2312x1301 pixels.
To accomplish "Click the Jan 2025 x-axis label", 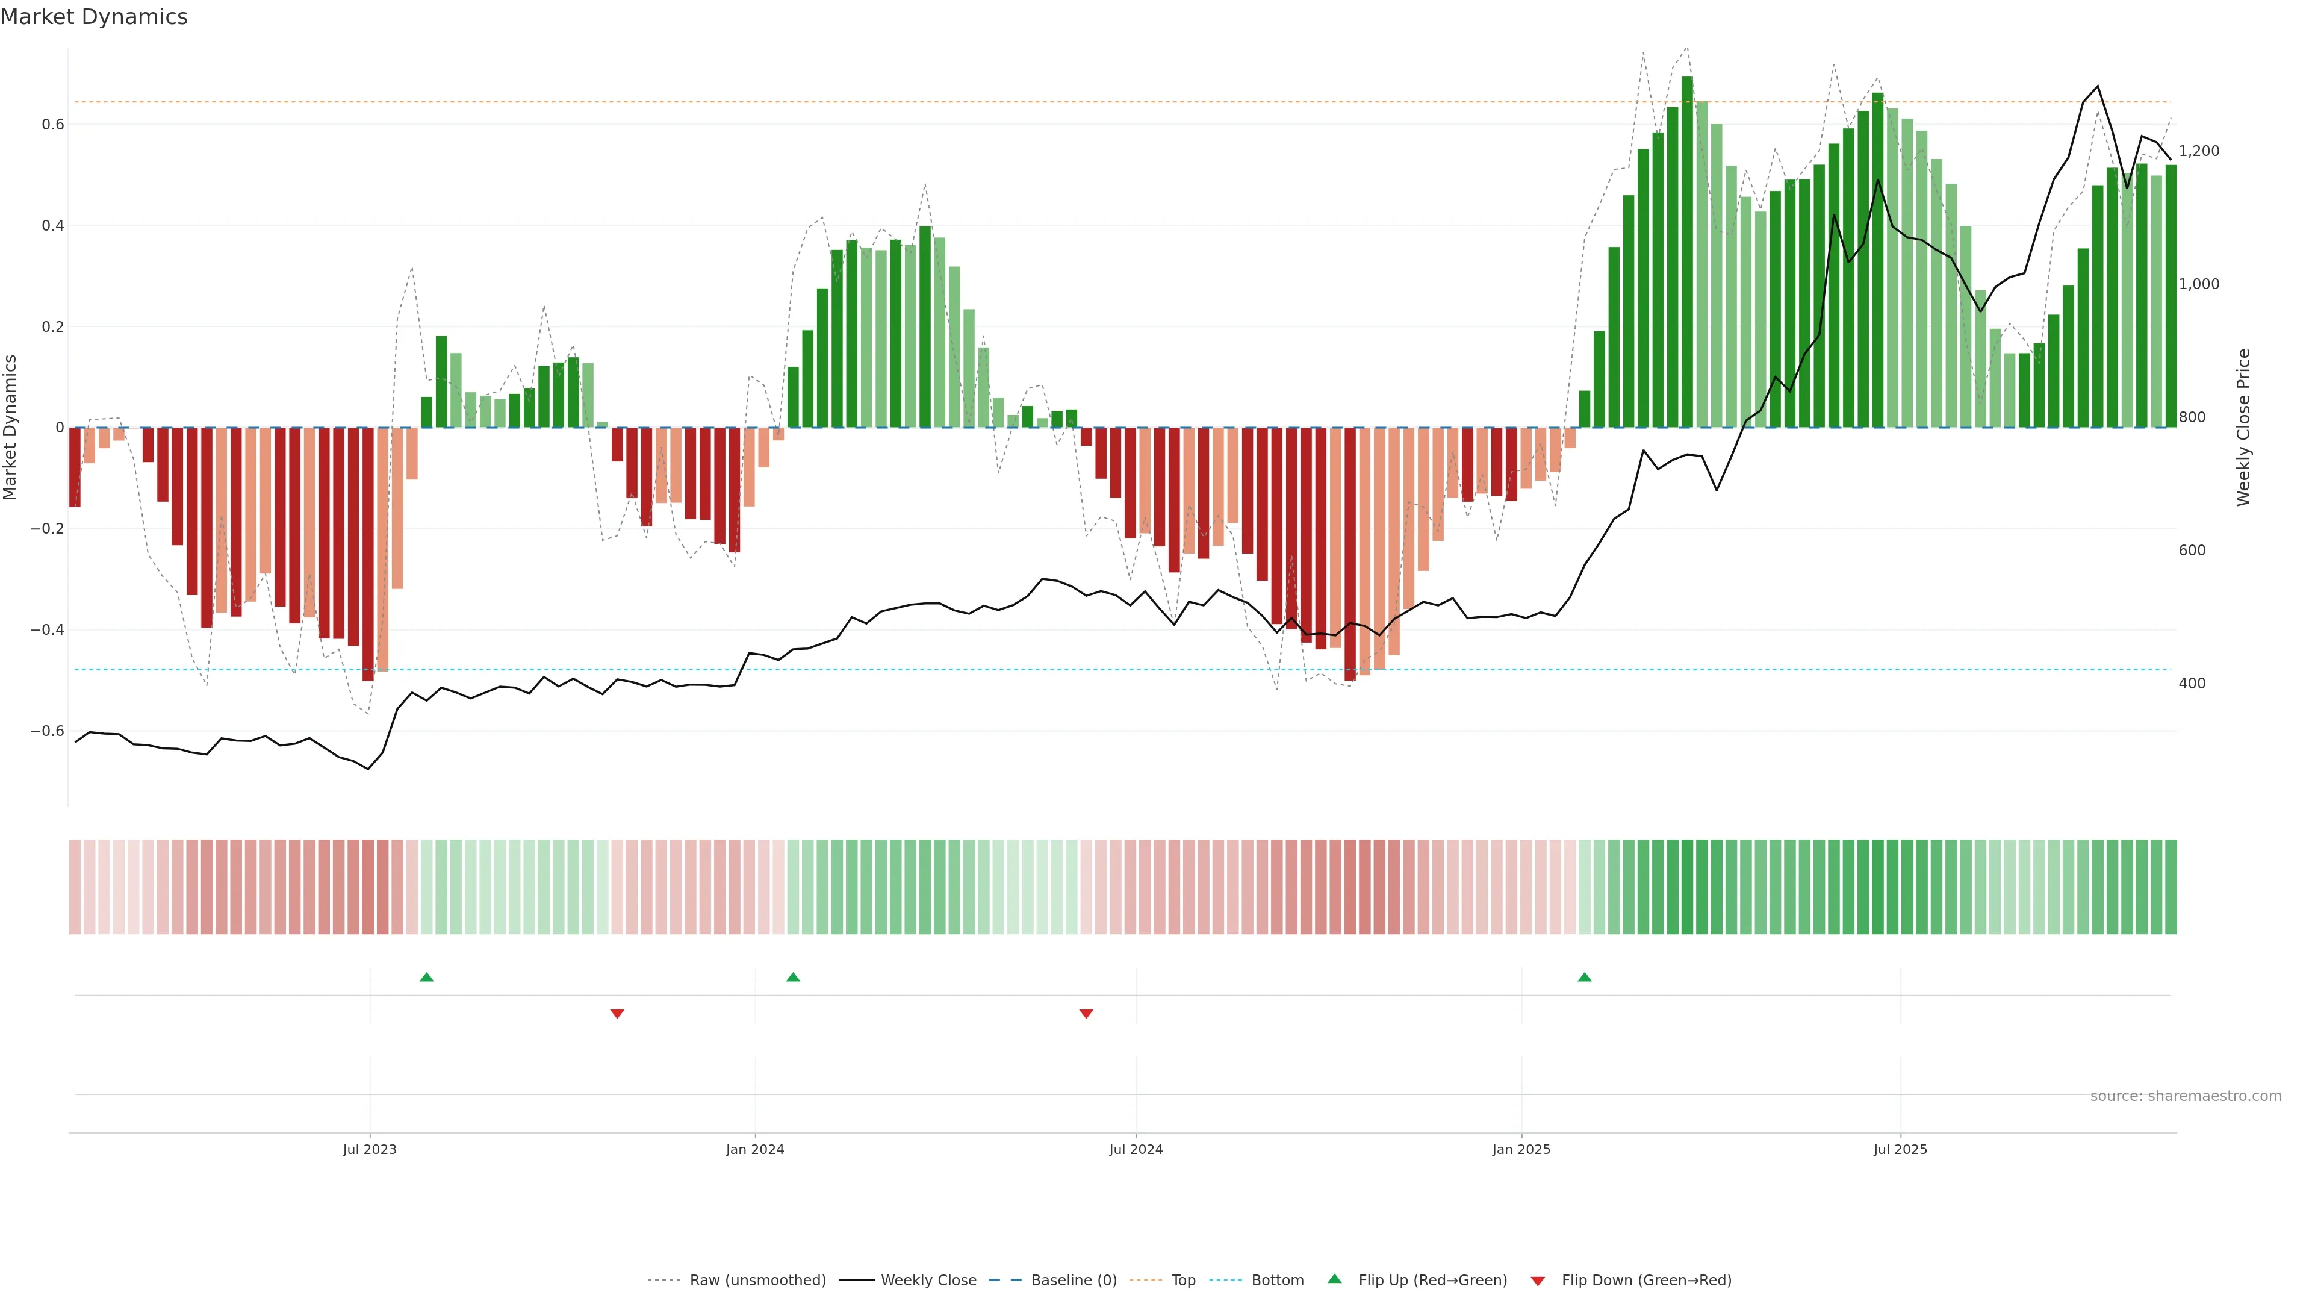I will point(1520,1149).
